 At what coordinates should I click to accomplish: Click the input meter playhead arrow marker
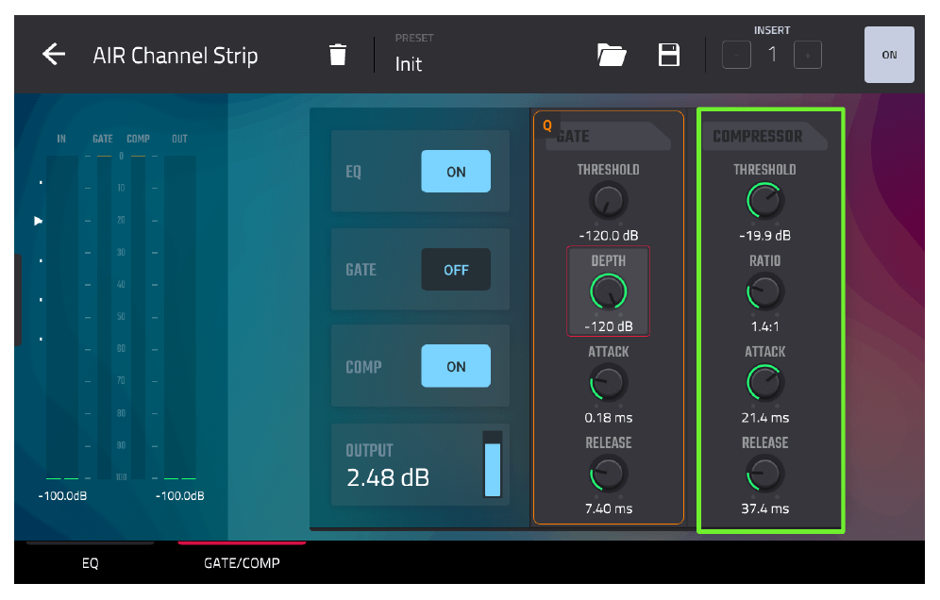[x=39, y=221]
